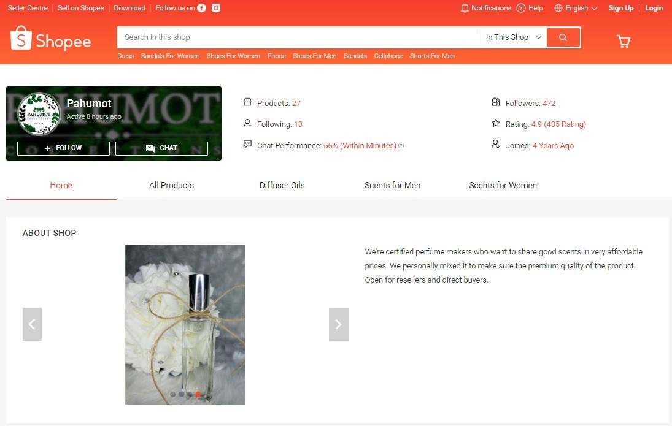Show previous About Shop carousel image
The image size is (672, 426).
[32, 324]
